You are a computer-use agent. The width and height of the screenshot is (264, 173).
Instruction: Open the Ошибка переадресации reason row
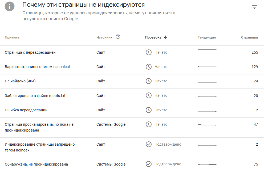(x=132, y=110)
